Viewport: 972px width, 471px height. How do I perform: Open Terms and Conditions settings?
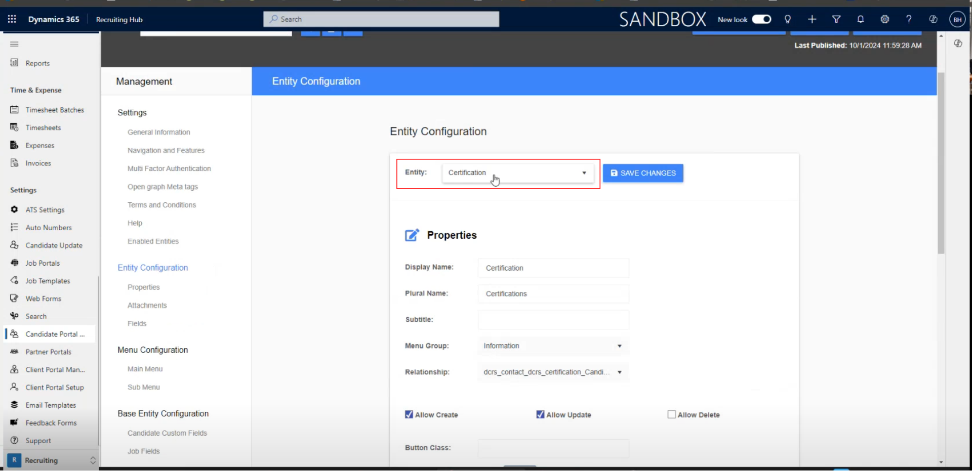point(161,205)
